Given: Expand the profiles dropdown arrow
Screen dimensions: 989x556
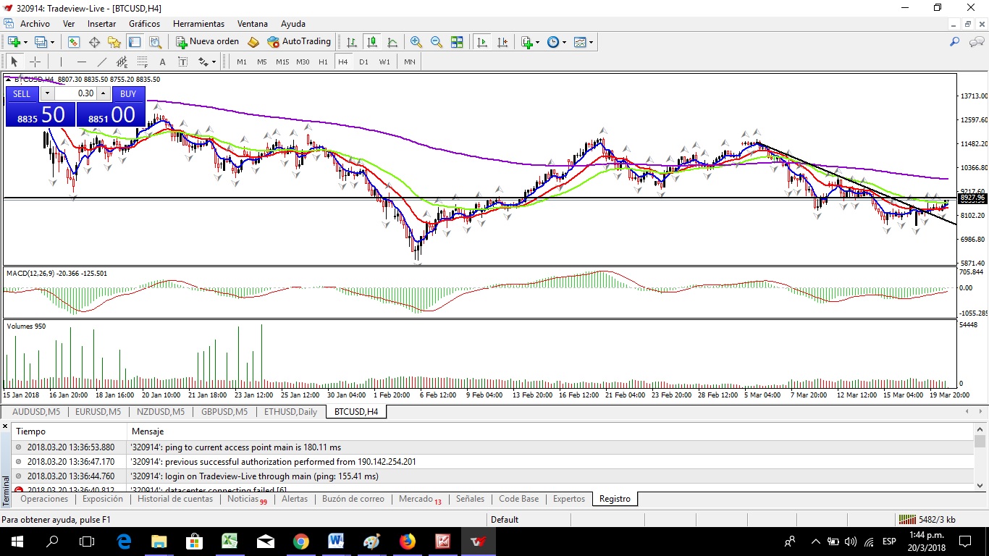Looking at the screenshot, I should (x=52, y=42).
